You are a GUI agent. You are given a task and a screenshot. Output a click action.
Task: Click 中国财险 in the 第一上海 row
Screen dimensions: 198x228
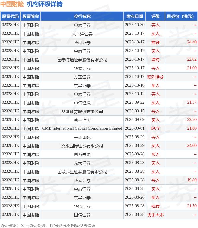click(31, 120)
